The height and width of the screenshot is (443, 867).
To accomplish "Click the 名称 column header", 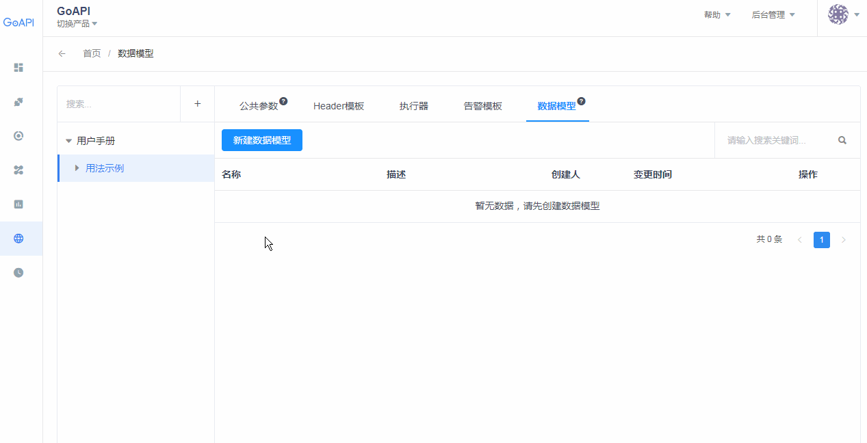I will click(231, 174).
